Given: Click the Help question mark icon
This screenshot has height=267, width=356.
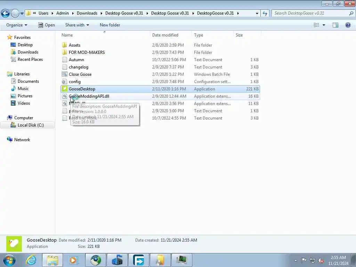Looking at the screenshot, I should point(348,25).
